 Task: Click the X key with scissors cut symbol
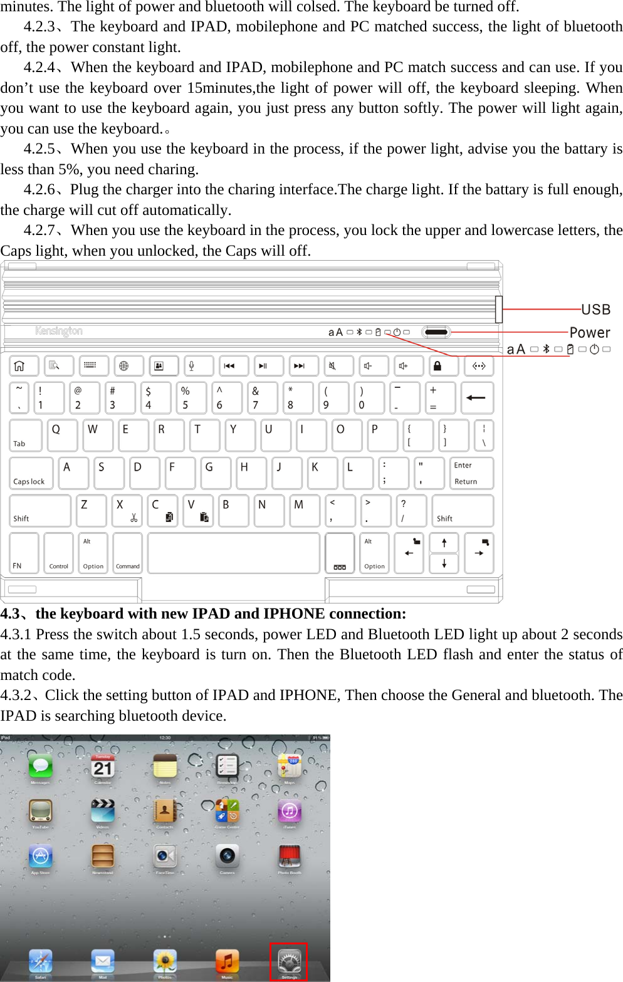127,511
